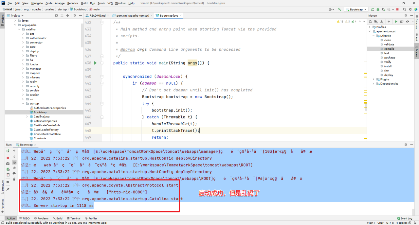The image size is (419, 225).
Task: Open the Refactor menu
Action: 73,3
